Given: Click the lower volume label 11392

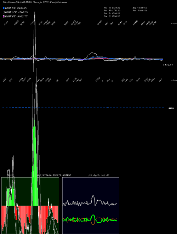Looking at the screenshot, I should coord(98,80).
